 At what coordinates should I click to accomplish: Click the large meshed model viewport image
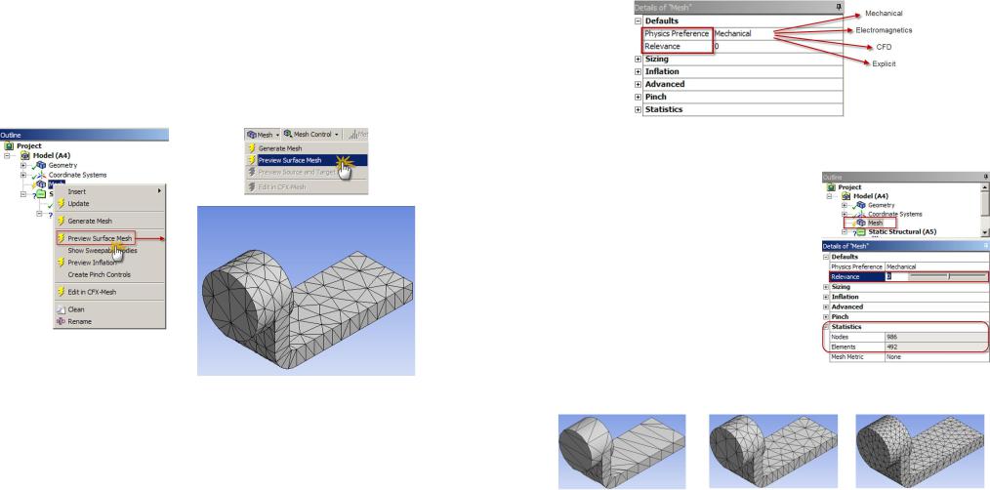[307, 291]
